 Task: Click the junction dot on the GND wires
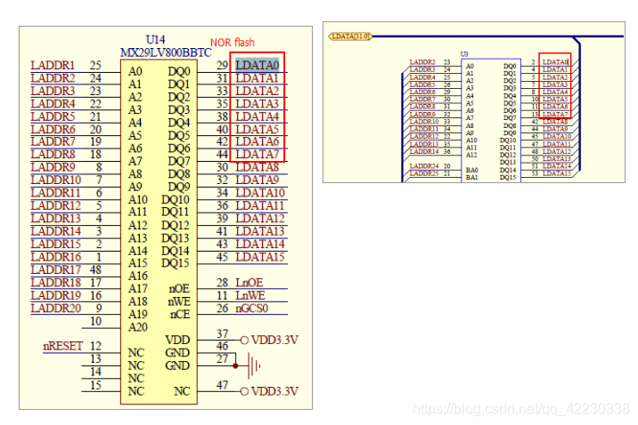235,365
